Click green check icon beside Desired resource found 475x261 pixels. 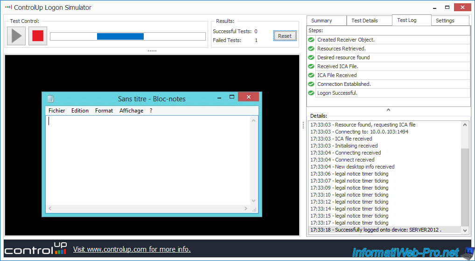[x=311, y=57]
